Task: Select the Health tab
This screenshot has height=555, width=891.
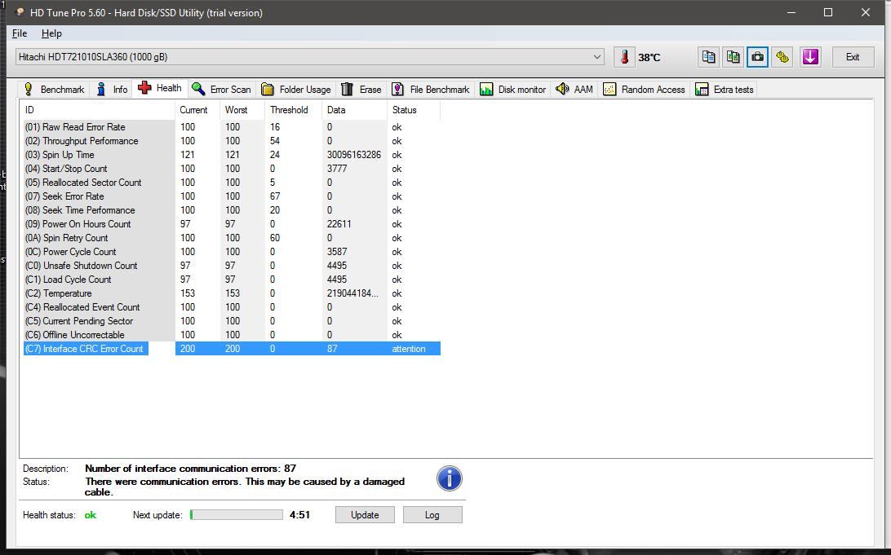Action: click(x=160, y=88)
